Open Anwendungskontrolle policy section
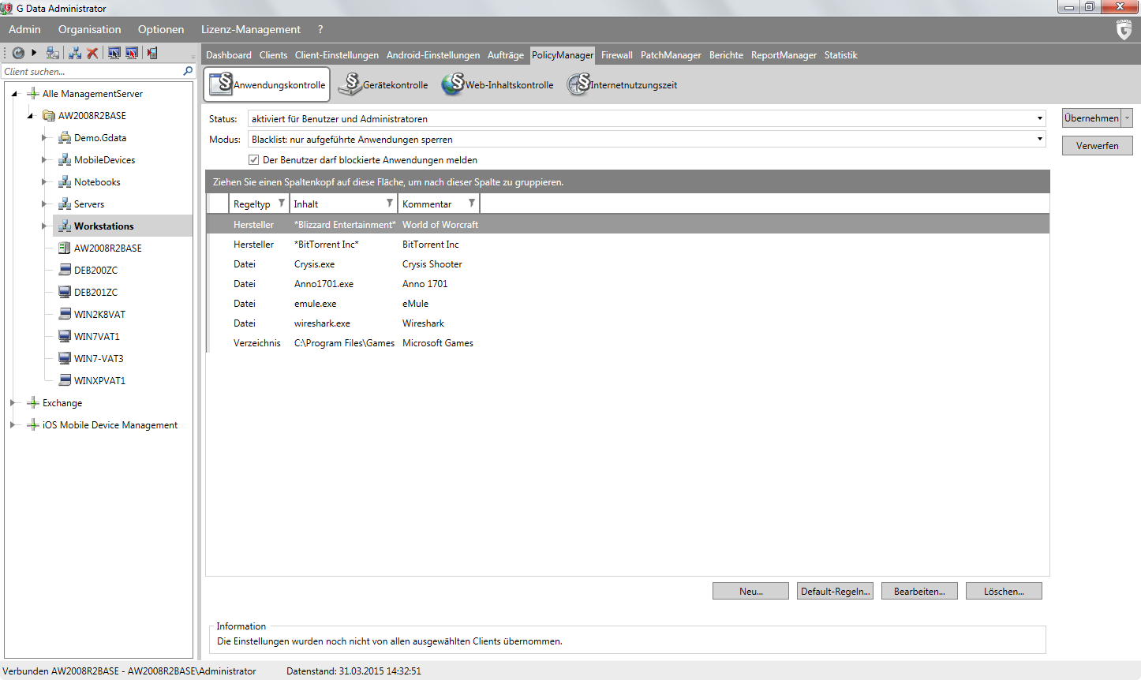This screenshot has width=1141, height=680. (x=267, y=84)
